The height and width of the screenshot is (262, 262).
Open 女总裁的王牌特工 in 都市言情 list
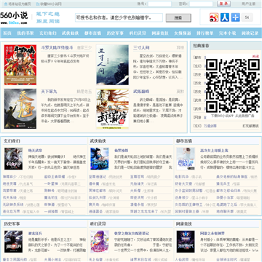tap(188, 205)
